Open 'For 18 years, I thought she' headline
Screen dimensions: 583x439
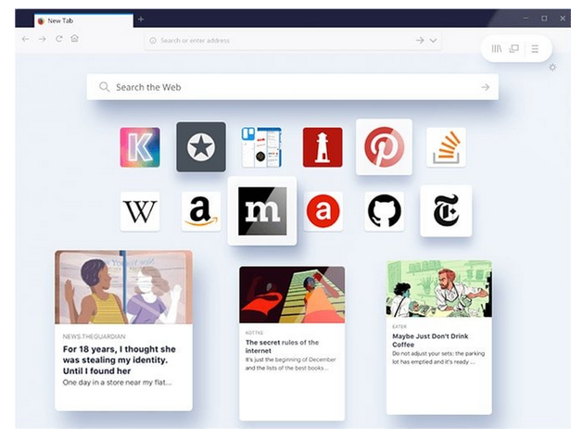coord(119,360)
